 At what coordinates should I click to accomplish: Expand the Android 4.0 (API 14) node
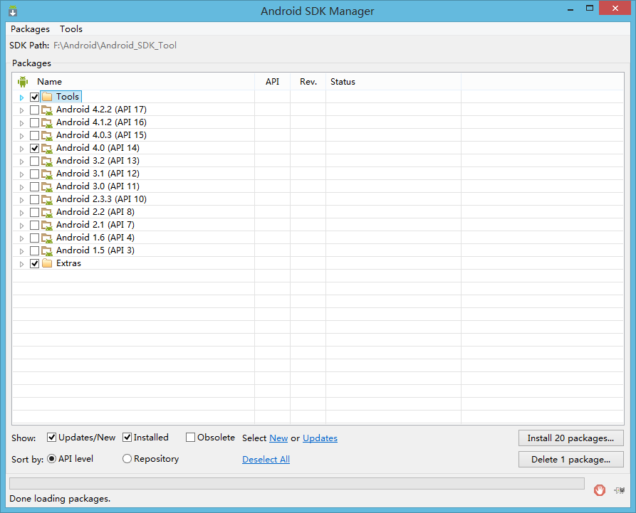[22, 149]
